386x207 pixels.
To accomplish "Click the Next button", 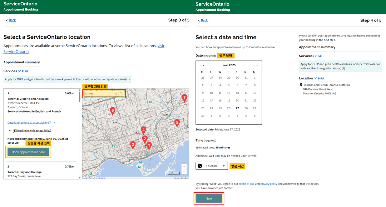I will click(209, 198).
